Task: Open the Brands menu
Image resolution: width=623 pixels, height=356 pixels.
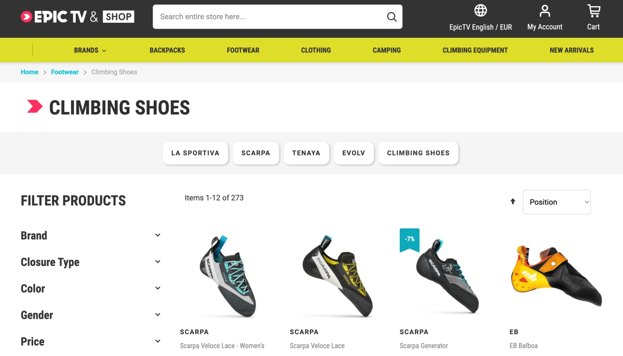Action: click(x=90, y=50)
